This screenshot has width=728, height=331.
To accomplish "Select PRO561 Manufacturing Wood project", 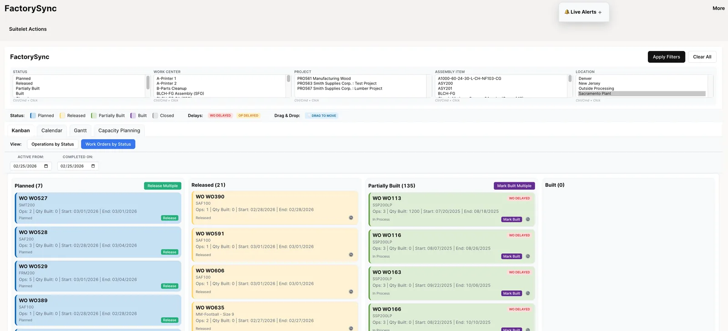I will [361, 79].
